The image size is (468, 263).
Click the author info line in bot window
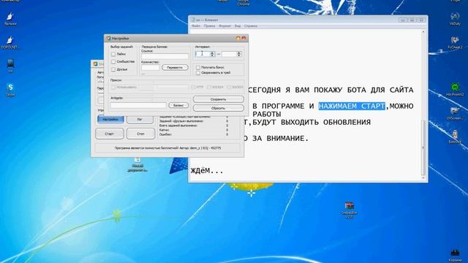tap(167, 148)
